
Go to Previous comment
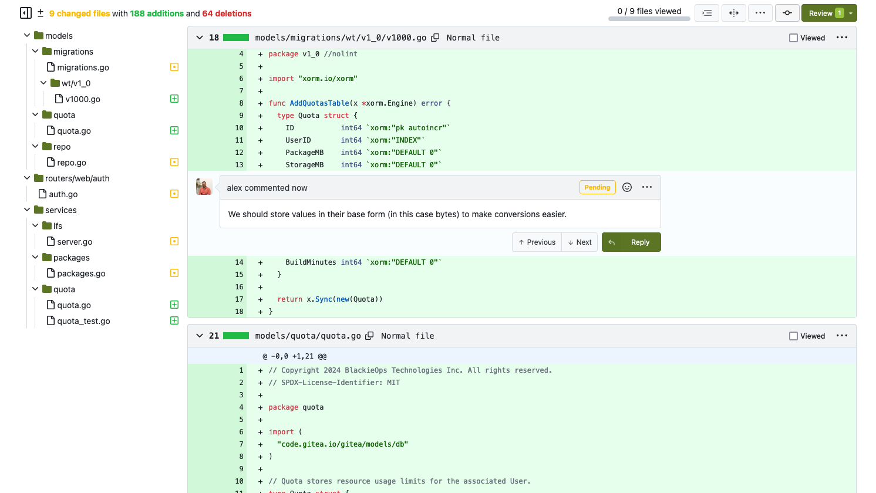(537, 242)
